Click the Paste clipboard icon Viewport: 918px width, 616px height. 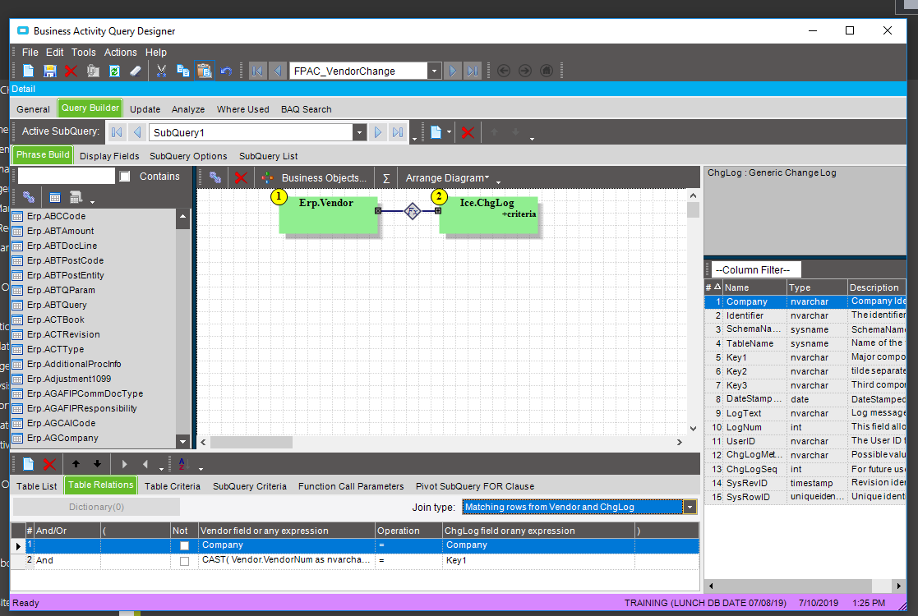205,71
